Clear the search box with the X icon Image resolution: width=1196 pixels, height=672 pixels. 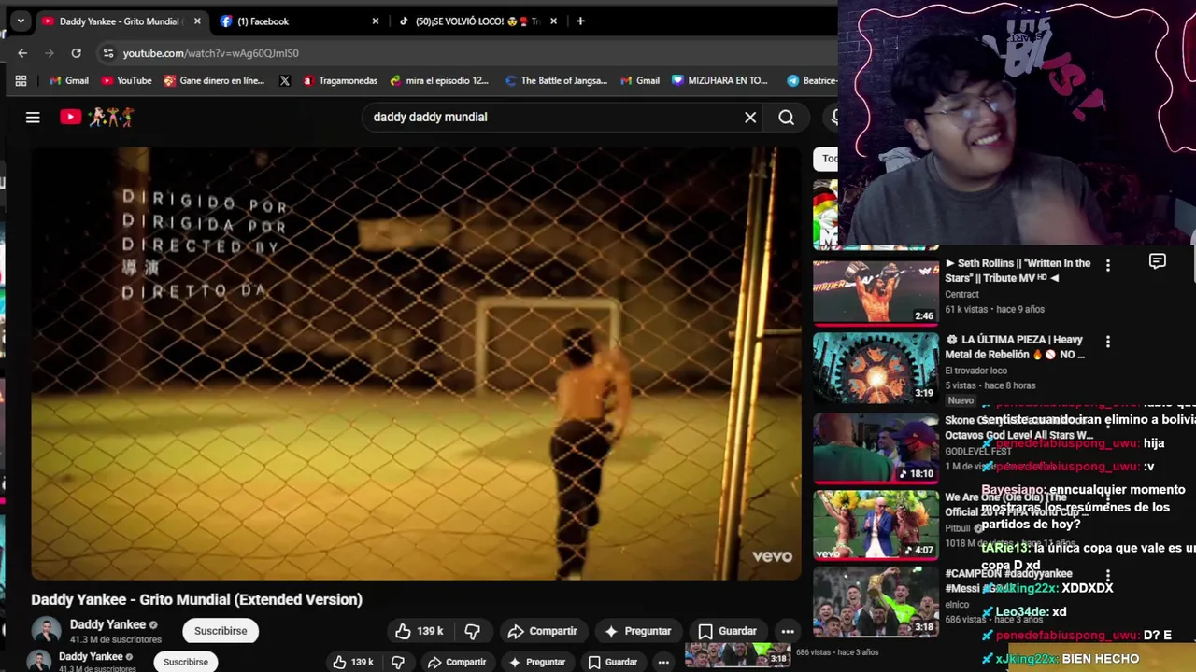(750, 117)
